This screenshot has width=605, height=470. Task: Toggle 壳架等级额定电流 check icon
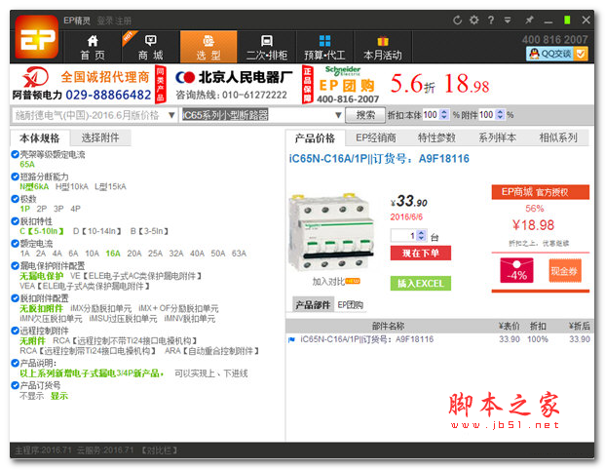coord(15,154)
